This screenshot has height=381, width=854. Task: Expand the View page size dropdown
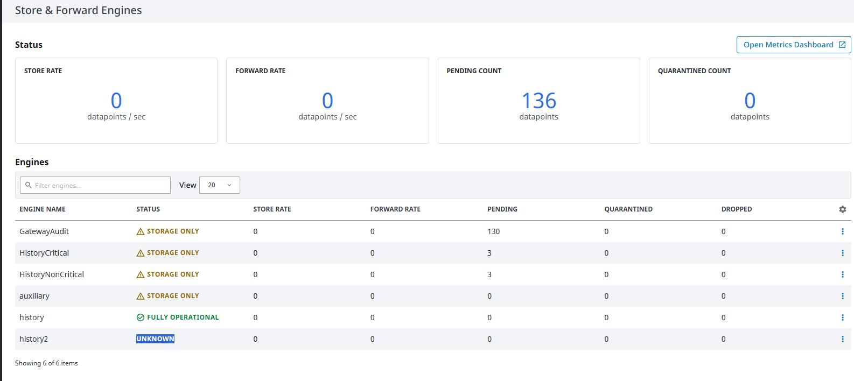tap(220, 185)
